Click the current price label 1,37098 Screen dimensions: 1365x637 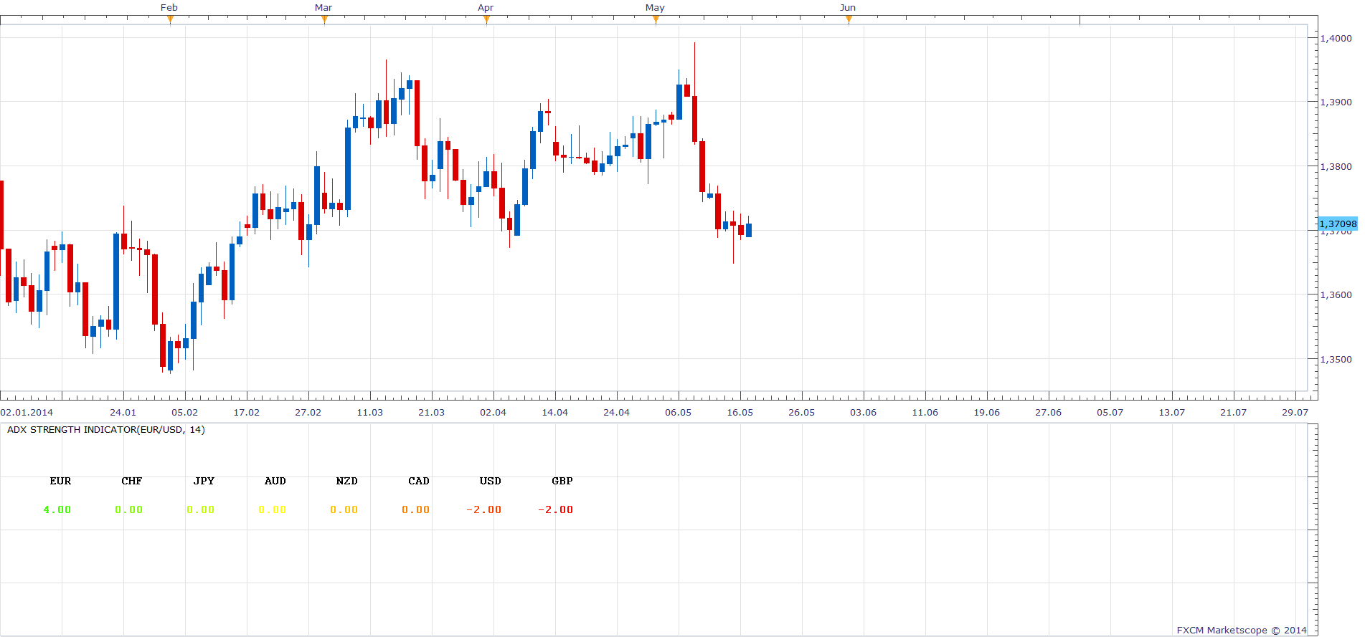click(x=1338, y=224)
